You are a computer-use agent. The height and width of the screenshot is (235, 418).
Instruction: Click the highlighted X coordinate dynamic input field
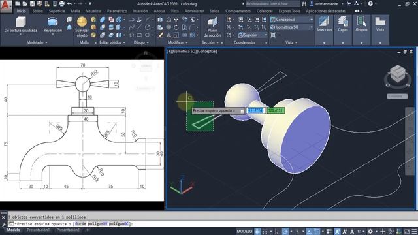pyautogui.click(x=255, y=110)
